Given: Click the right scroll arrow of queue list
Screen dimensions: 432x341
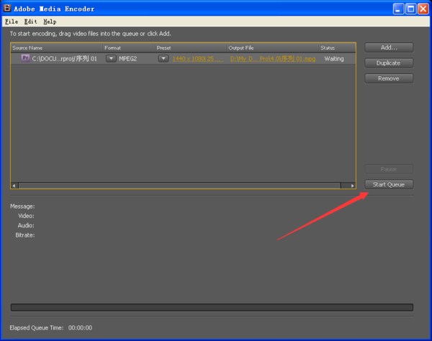Looking at the screenshot, I should tap(352, 186).
